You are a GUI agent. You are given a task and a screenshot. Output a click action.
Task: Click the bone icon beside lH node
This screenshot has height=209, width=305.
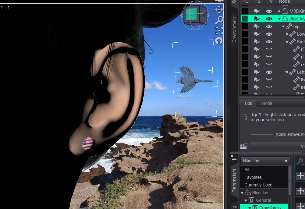coord(296,87)
